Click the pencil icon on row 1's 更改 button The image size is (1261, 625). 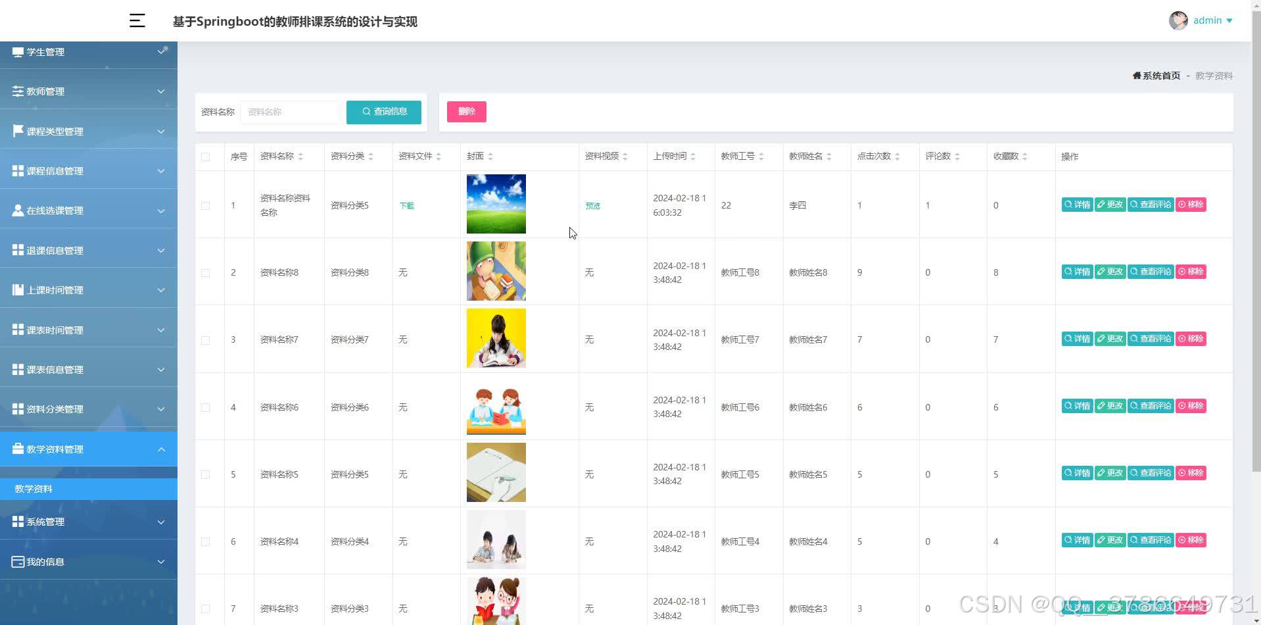1102,204
